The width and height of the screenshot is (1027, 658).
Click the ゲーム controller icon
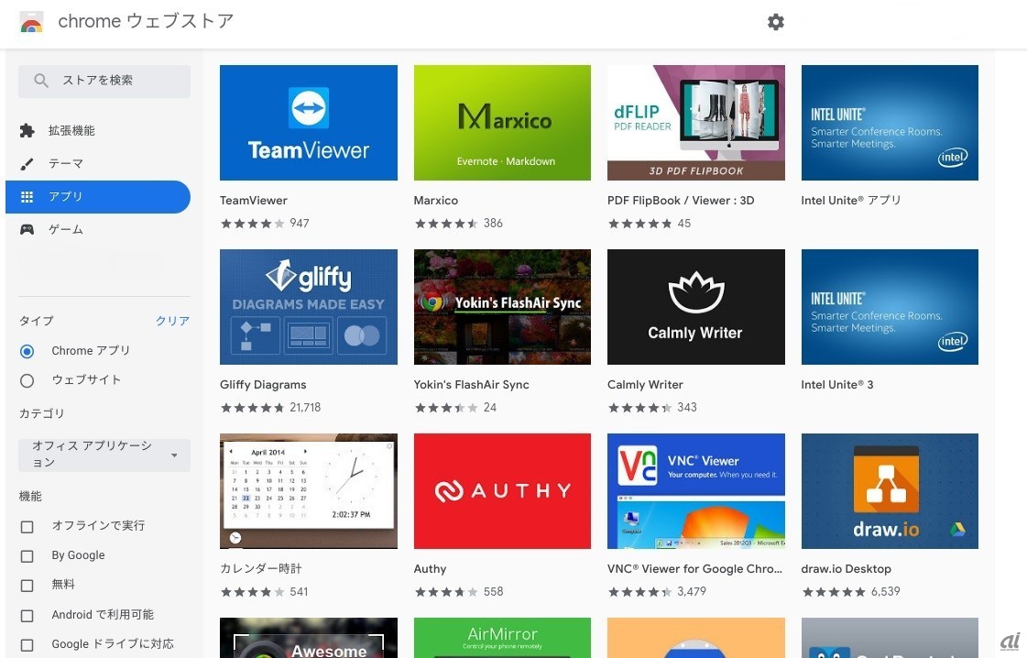27,229
